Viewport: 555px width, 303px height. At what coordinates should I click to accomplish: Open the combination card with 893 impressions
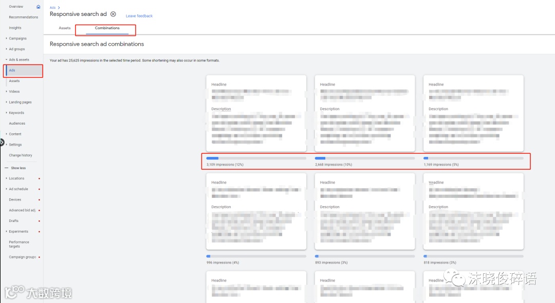coord(365,211)
